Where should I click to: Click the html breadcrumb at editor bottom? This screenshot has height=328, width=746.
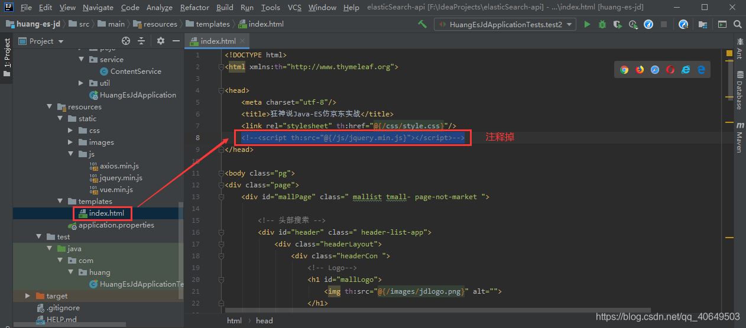(234, 320)
